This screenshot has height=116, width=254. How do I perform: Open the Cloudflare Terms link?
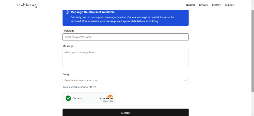click(112, 101)
